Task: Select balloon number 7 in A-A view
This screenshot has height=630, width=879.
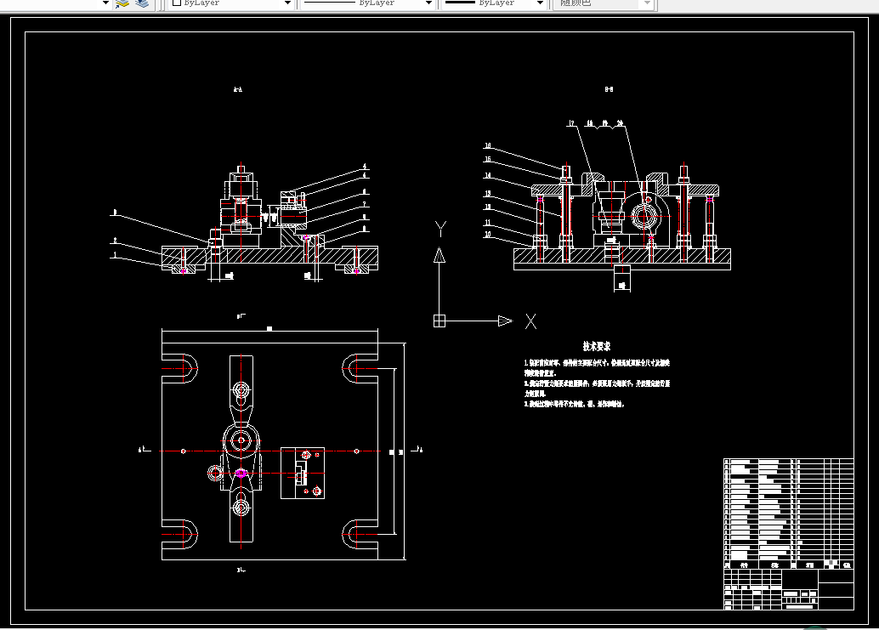Action: tap(365, 205)
